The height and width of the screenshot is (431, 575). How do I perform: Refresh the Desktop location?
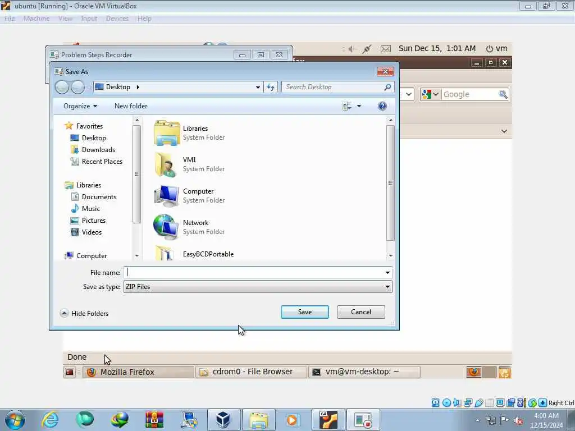click(x=271, y=87)
